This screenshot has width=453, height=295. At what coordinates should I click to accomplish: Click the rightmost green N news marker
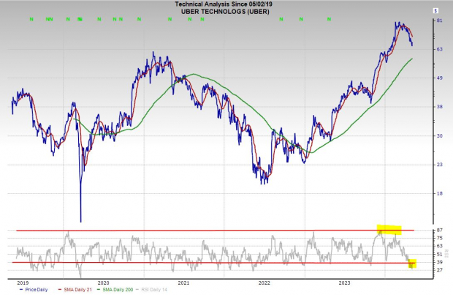pos(300,19)
